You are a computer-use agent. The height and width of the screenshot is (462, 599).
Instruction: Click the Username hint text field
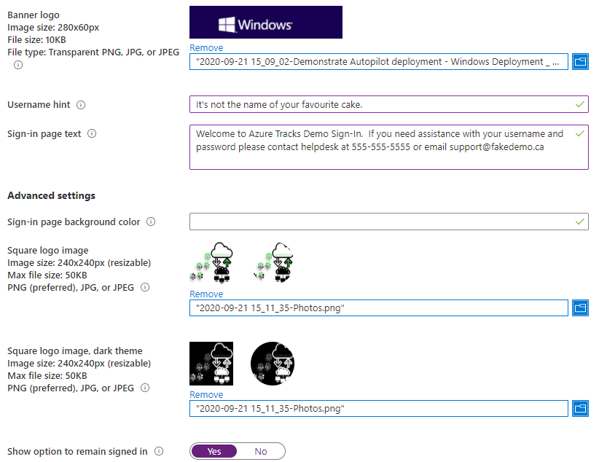click(389, 104)
